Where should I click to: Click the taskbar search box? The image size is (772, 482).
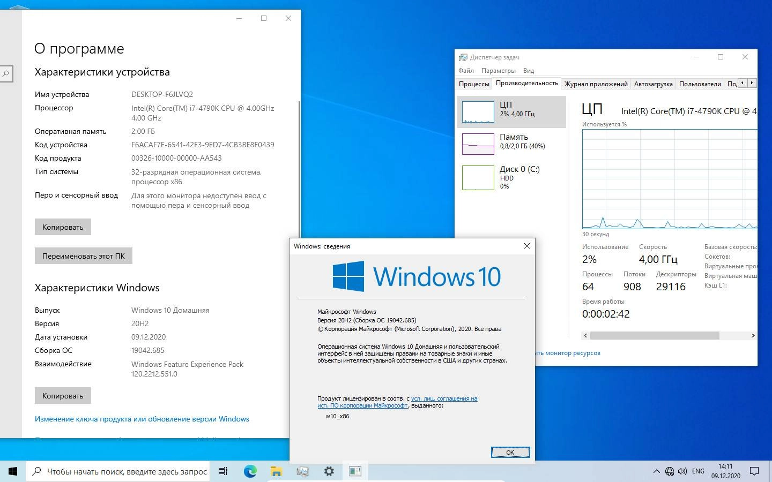pyautogui.click(x=118, y=471)
